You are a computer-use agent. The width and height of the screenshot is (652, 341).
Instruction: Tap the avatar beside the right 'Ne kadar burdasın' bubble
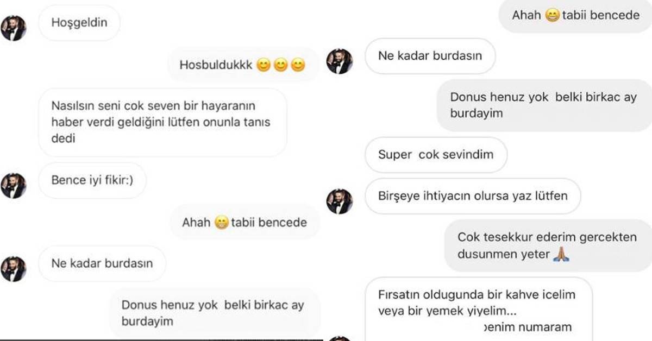pos(340,61)
